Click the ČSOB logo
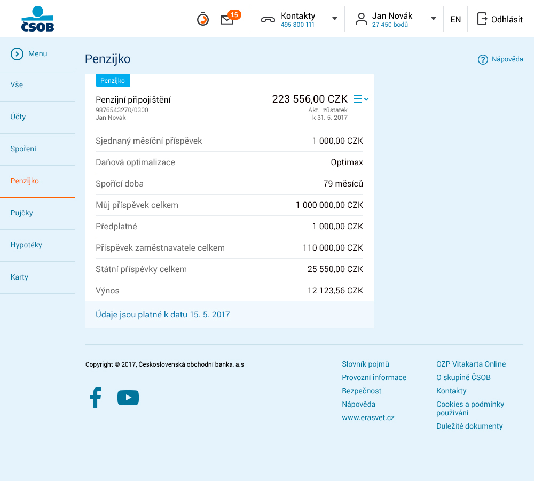Viewport: 534px width, 481px height. click(x=37, y=19)
